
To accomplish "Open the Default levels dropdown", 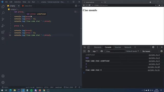I will pos(132,51).
